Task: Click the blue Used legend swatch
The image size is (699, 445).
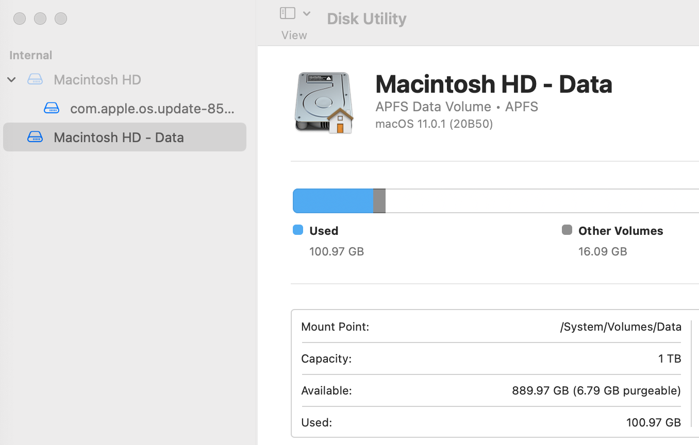Action: click(298, 230)
